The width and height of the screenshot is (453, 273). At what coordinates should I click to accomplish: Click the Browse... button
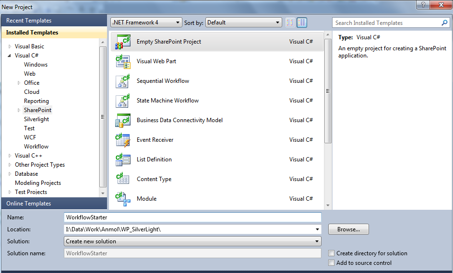click(348, 229)
